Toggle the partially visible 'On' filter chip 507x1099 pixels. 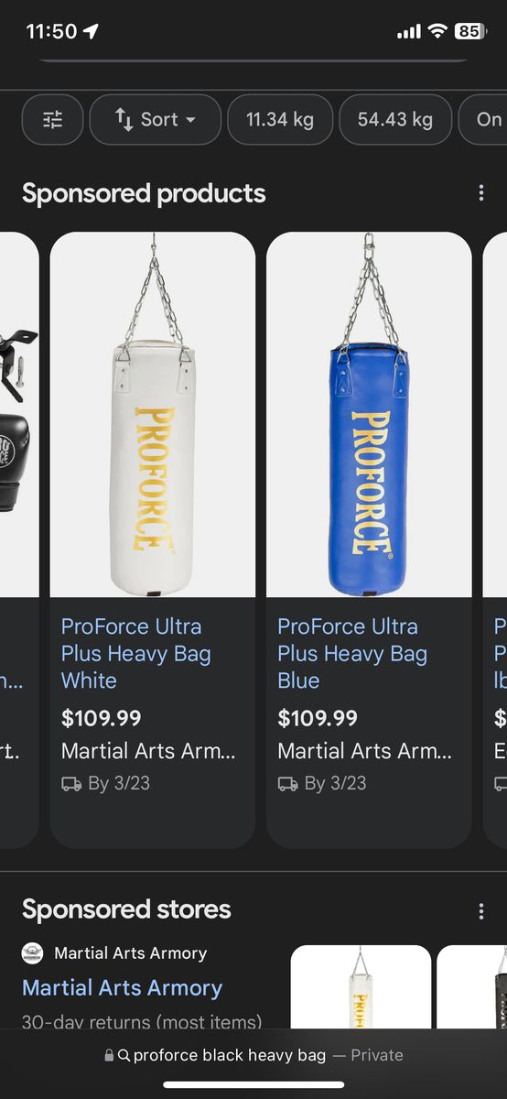[x=482, y=119]
